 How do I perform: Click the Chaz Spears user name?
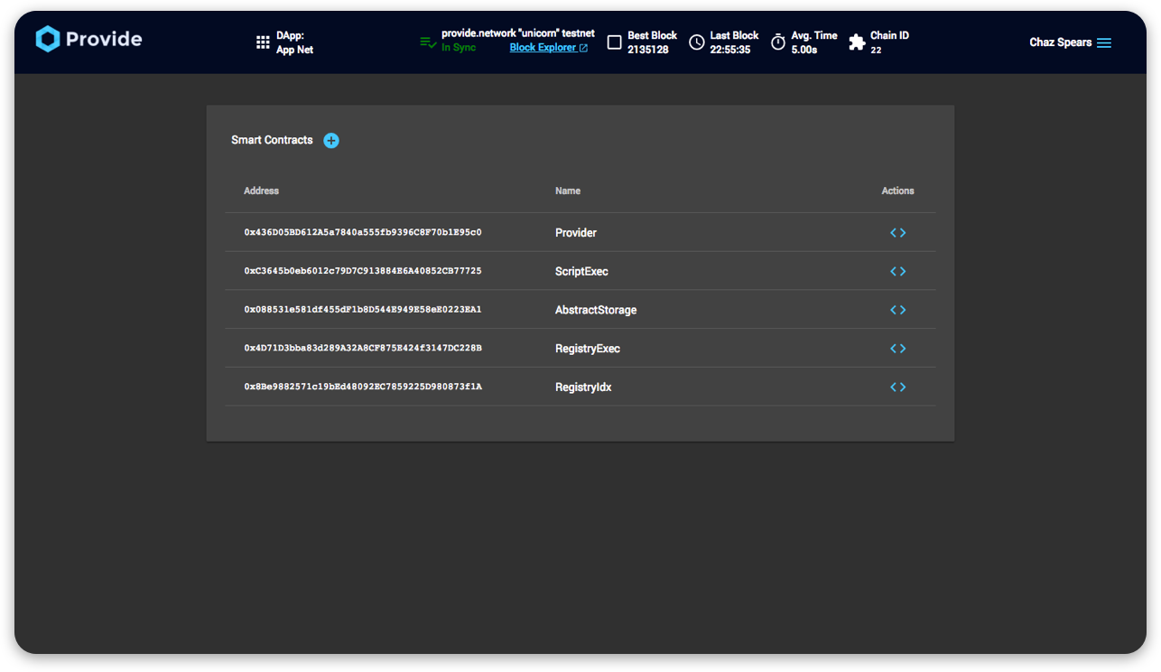click(x=1060, y=42)
